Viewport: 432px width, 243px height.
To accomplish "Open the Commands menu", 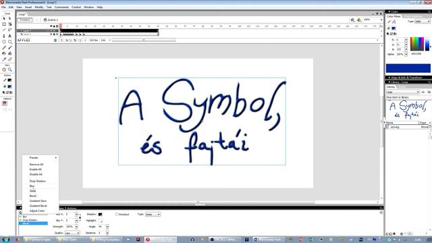I will [61, 7].
